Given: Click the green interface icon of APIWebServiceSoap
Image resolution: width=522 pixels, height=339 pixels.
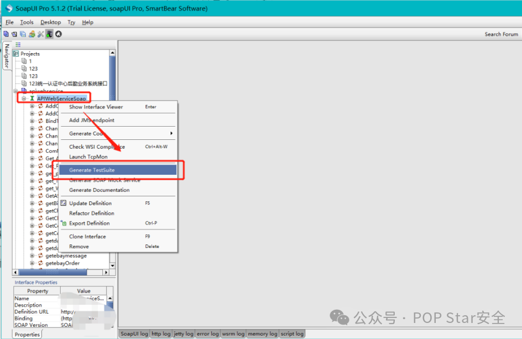Looking at the screenshot, I should click(x=32, y=98).
